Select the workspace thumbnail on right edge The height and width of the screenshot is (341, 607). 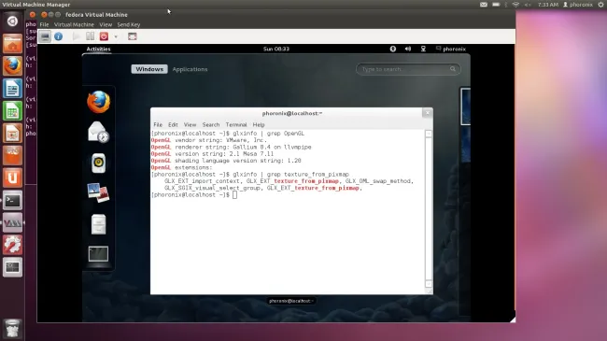click(465, 107)
